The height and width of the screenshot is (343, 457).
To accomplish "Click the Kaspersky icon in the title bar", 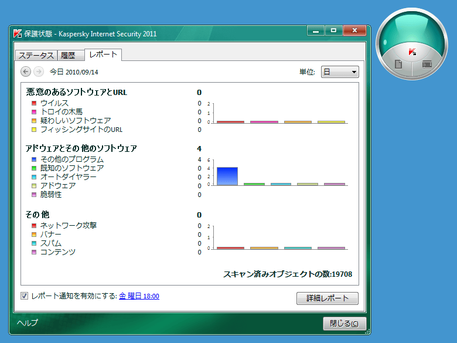I will coord(18,33).
